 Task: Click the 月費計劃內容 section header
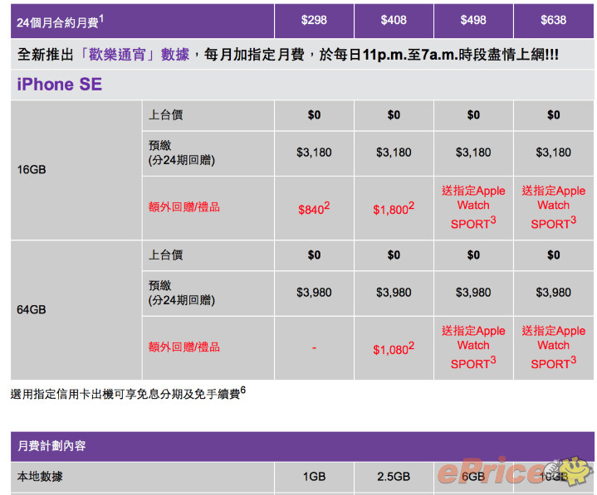(x=51, y=445)
